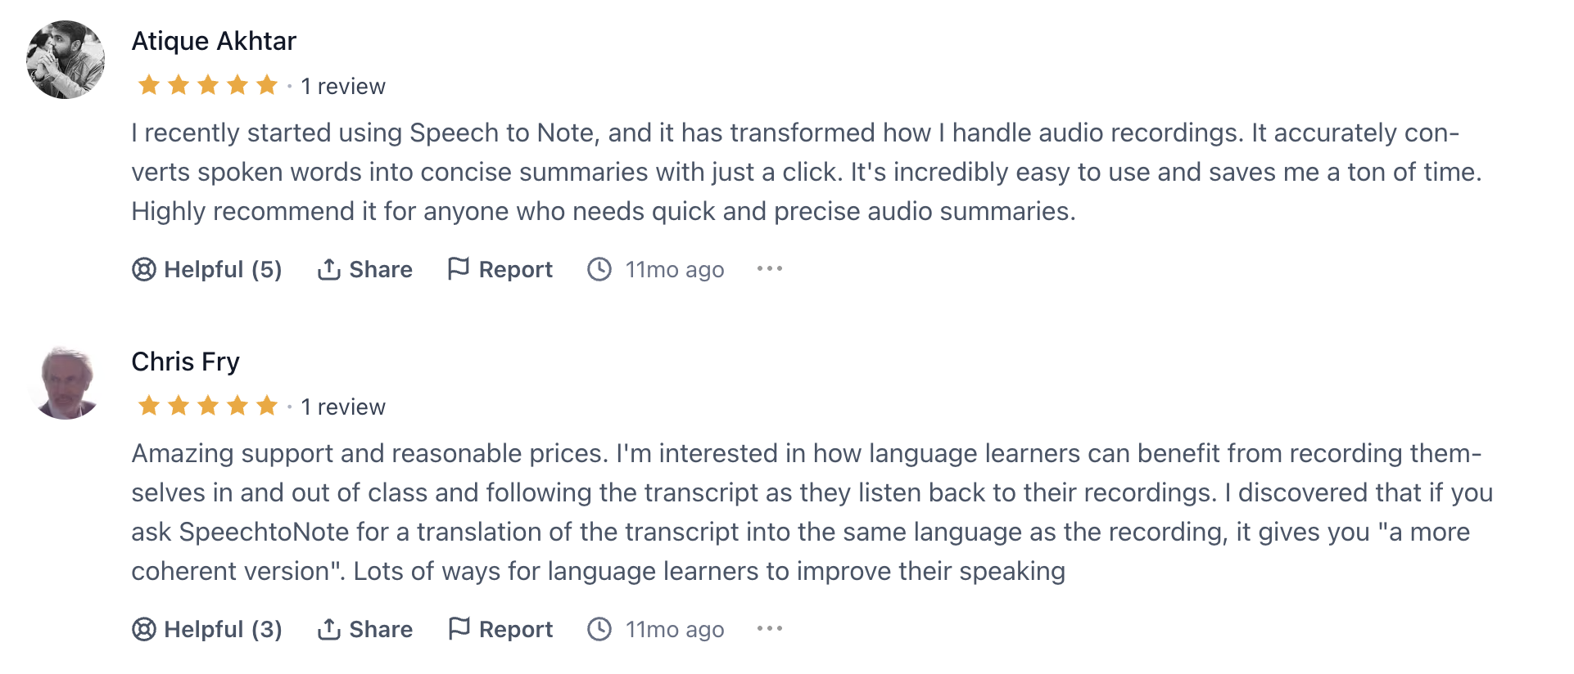Click the clock icon beside Chris Fry's review date

[599, 629]
